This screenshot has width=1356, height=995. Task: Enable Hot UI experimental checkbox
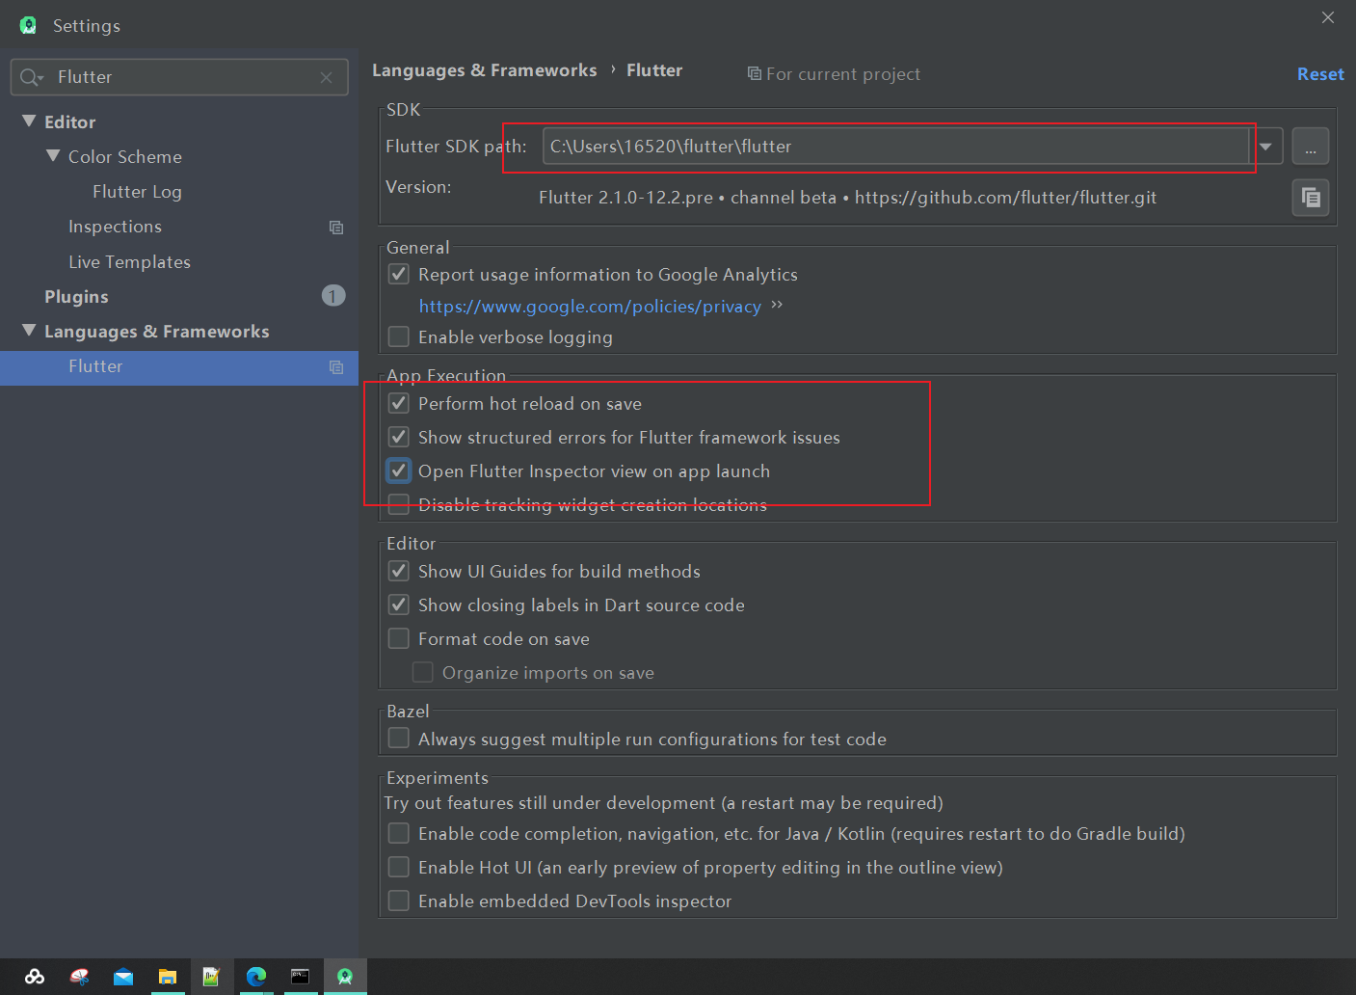[x=398, y=867]
